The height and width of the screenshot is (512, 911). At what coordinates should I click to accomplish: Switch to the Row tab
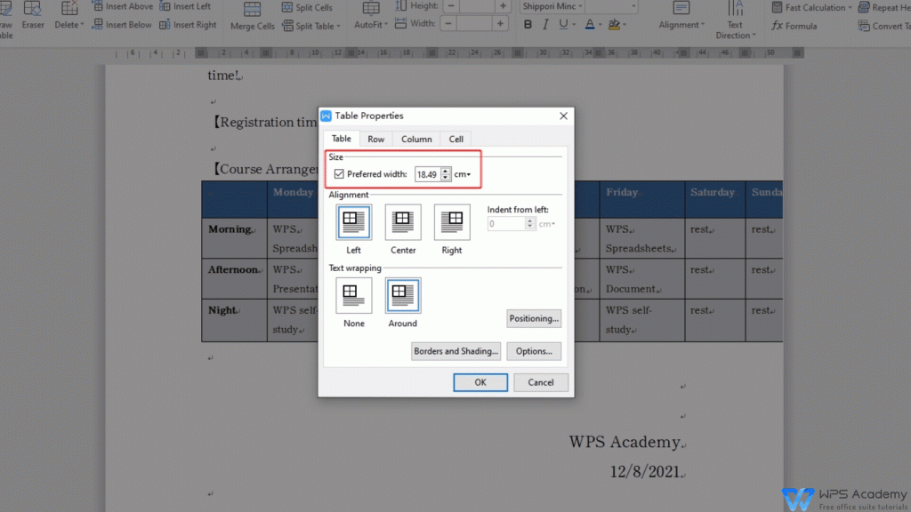click(x=376, y=140)
